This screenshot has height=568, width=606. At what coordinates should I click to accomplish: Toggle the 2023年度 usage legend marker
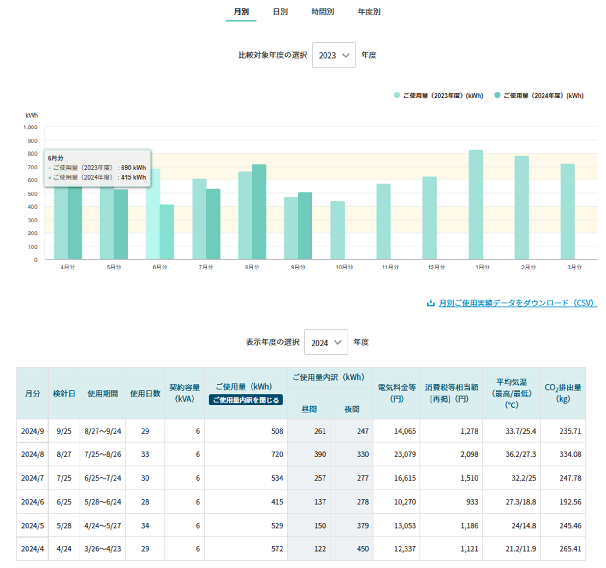[x=397, y=95]
